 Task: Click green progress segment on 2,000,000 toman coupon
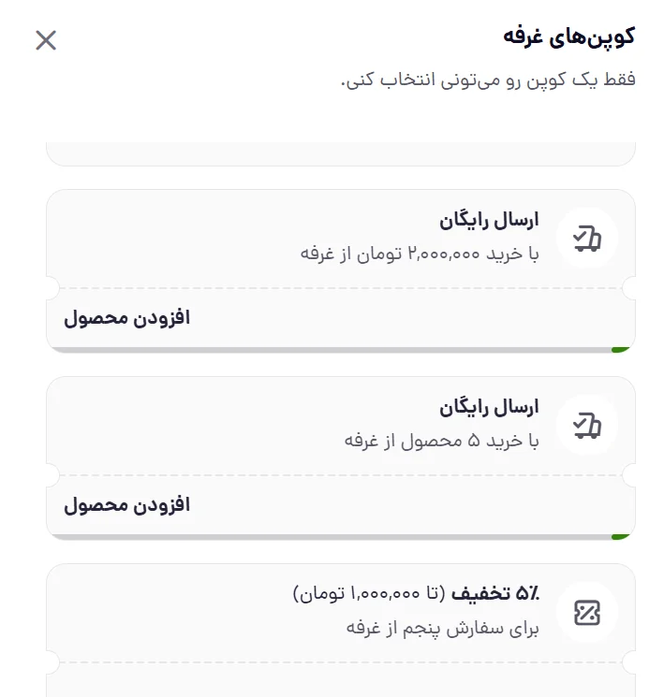pyautogui.click(x=620, y=350)
